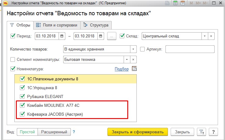Viewport: 225px width, 140px height.
Task: Click the filter settings icon button at bottom
Action: coord(201,132)
